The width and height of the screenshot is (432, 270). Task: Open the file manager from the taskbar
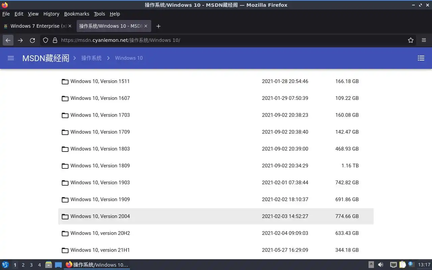[49, 265]
